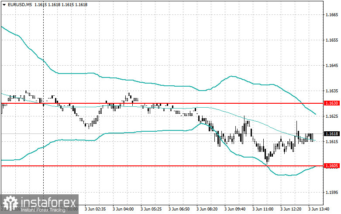Click the 1.1595 price scale value
Image resolution: width=341 pixels, height=214 pixels.
[x=332, y=193]
